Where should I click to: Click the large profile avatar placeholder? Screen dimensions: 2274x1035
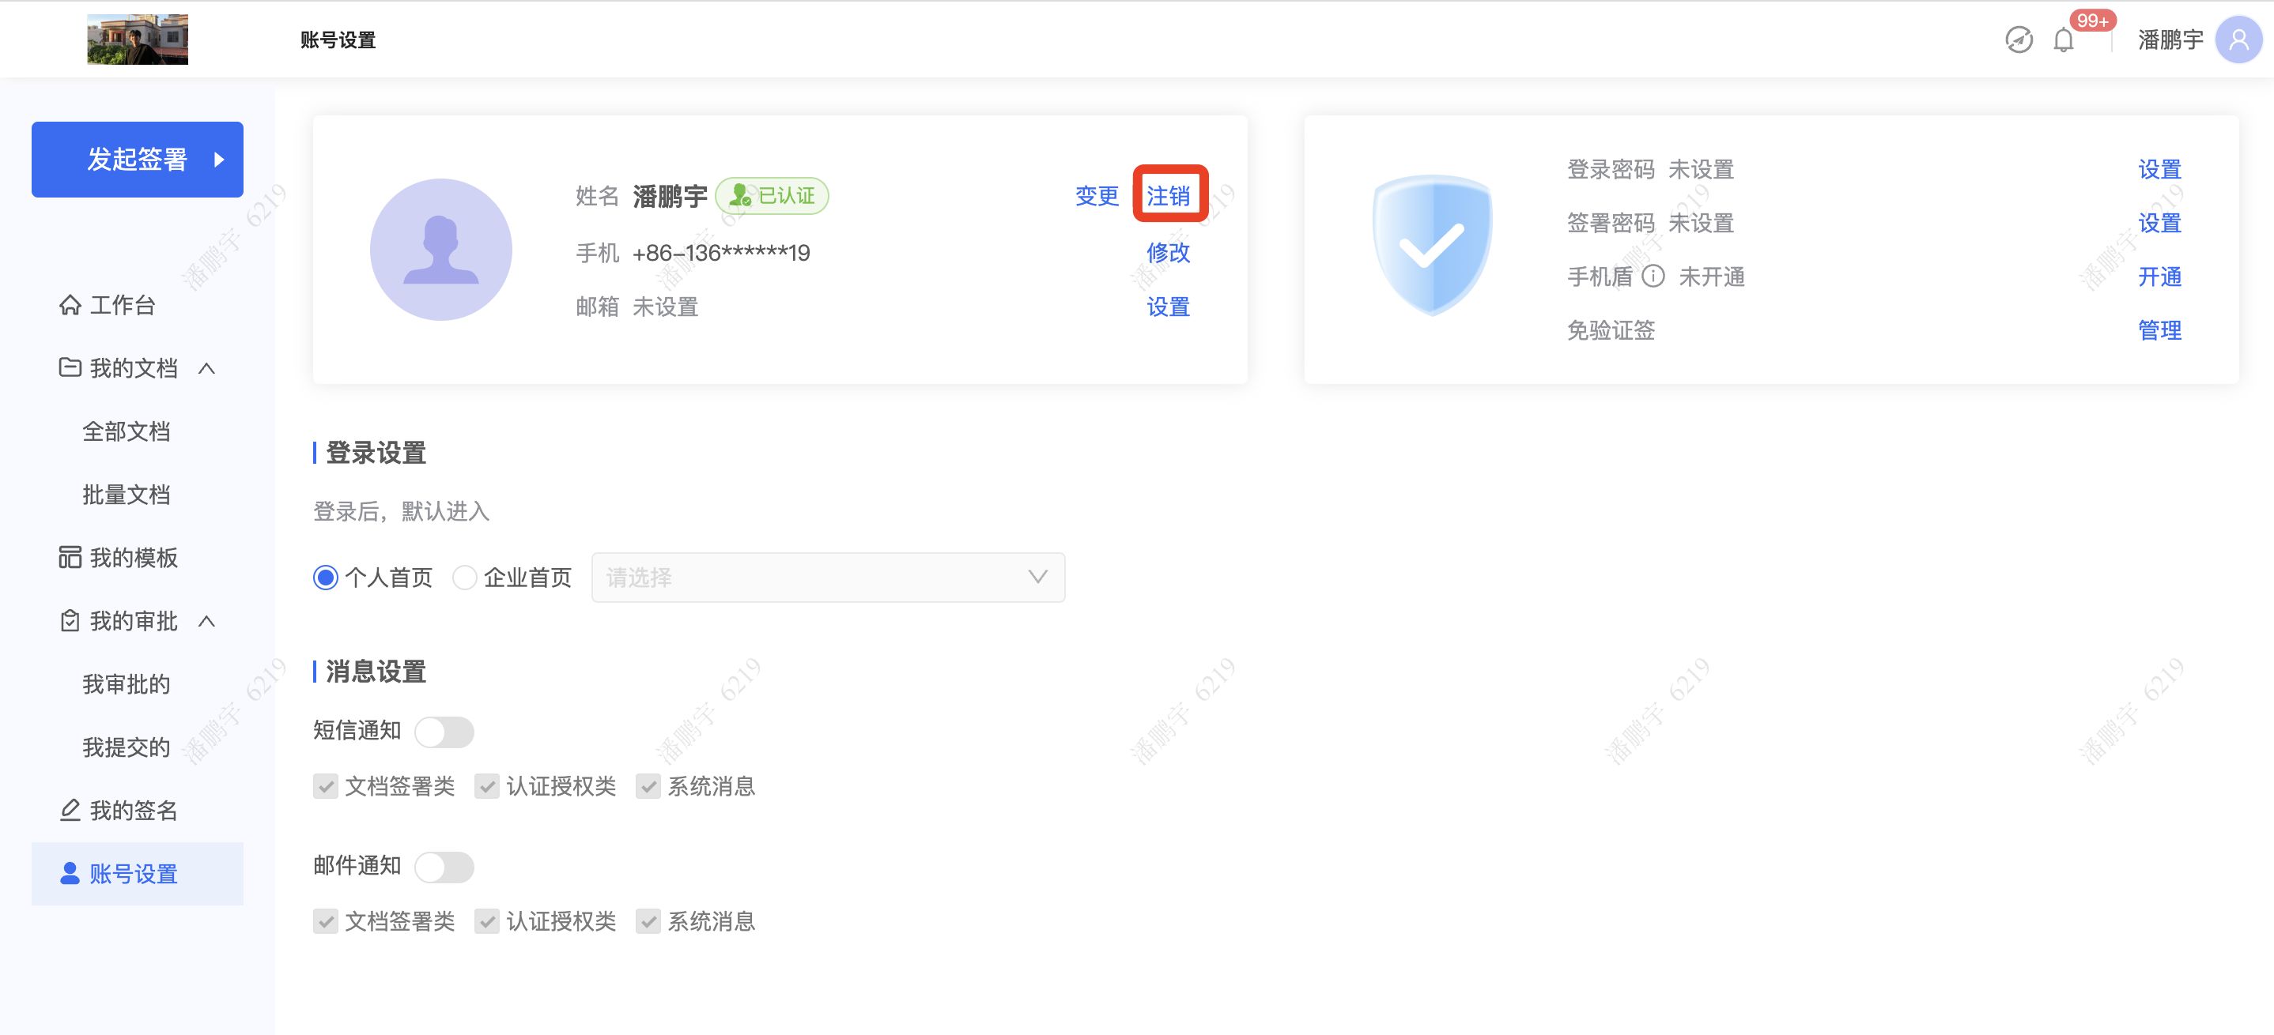[440, 249]
